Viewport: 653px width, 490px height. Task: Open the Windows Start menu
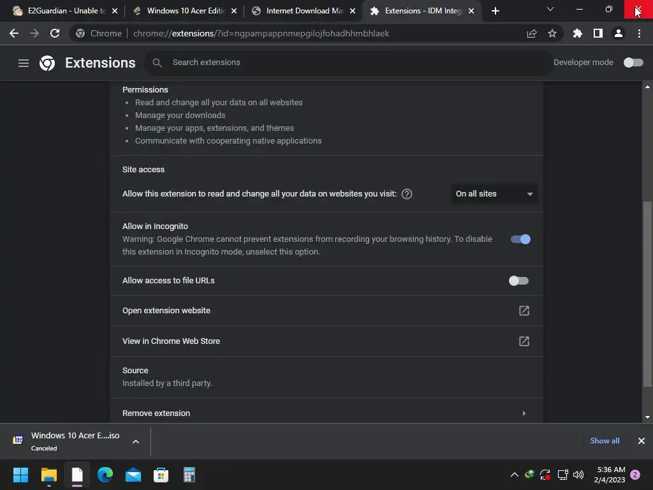click(20, 475)
